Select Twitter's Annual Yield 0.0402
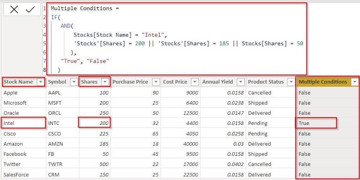The height and width of the screenshot is (180, 360). click(223, 164)
